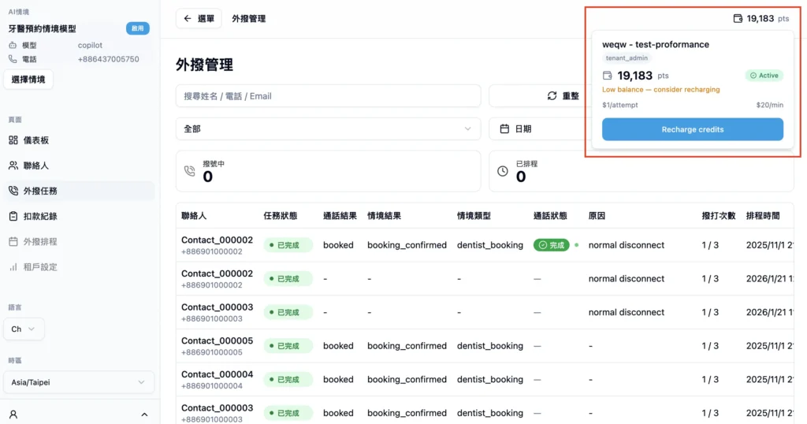Screen dimensions: 807x424
Task: Click the phone icon beside 電話 in sidebar
Action: (x=13, y=59)
